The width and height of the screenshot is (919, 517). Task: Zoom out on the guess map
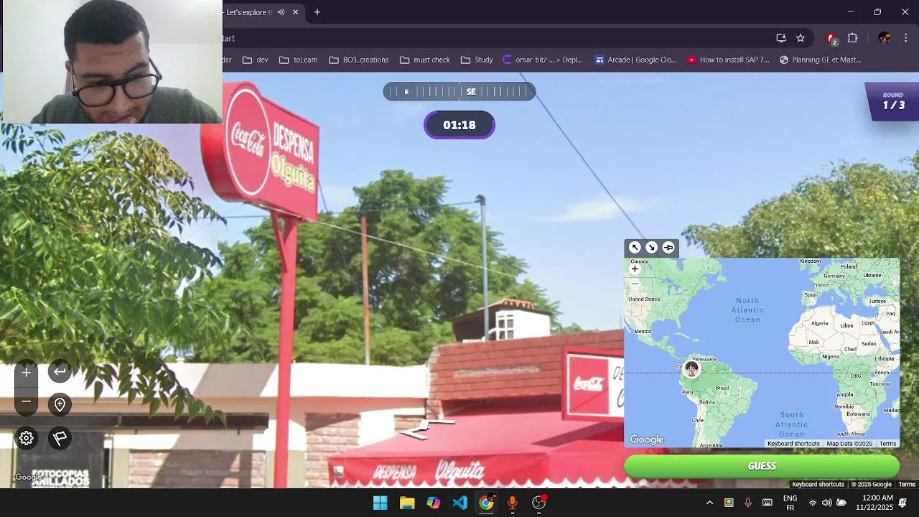point(635,284)
